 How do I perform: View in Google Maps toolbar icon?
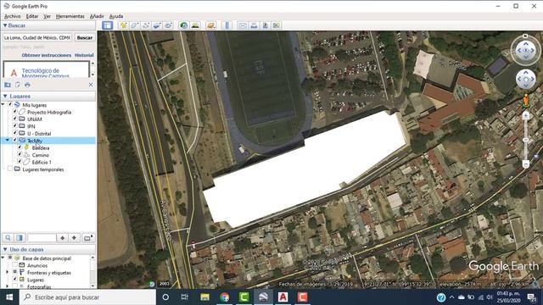point(277,25)
